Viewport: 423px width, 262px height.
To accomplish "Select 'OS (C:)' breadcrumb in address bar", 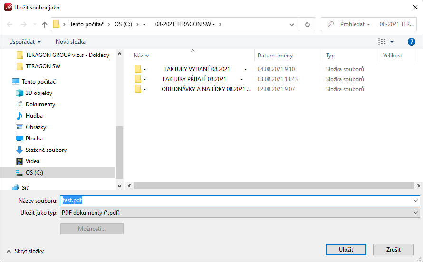I will coord(123,24).
